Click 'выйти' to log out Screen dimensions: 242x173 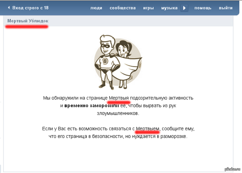point(226,8)
